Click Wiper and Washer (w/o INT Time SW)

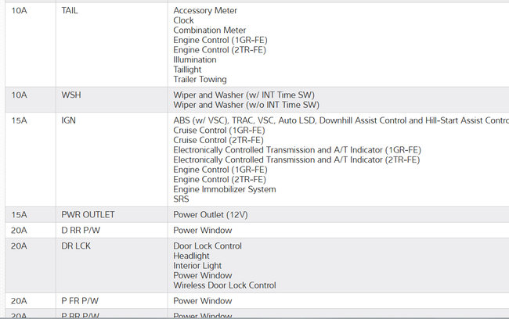click(x=246, y=105)
